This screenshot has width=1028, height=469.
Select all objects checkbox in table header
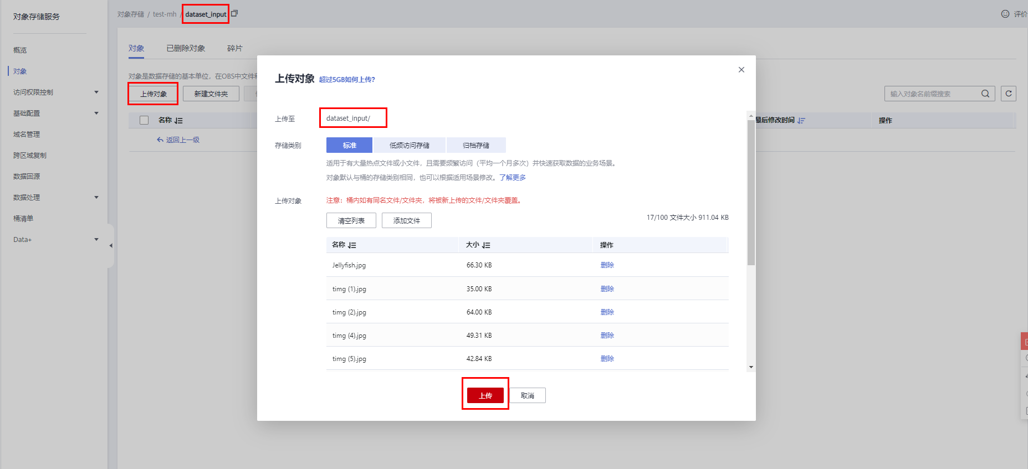[144, 120]
